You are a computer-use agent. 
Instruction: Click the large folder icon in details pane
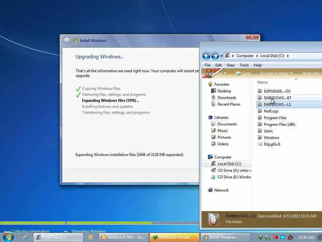(x=214, y=219)
